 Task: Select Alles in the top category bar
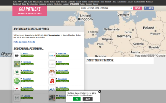pos(15,2)
